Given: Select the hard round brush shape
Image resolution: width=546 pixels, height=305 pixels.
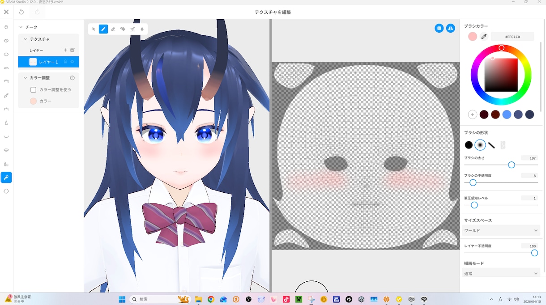Looking at the screenshot, I should tap(469, 145).
